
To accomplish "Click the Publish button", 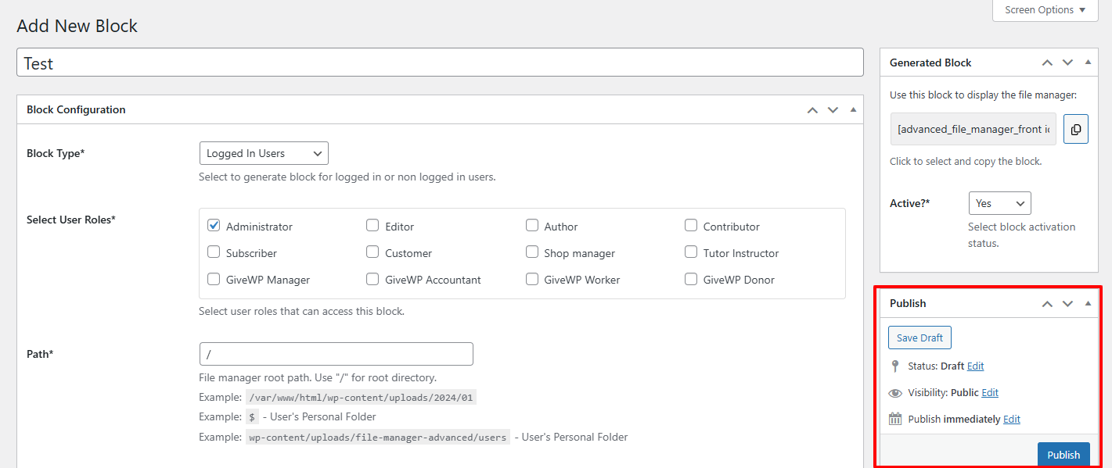I will [x=1063, y=454].
